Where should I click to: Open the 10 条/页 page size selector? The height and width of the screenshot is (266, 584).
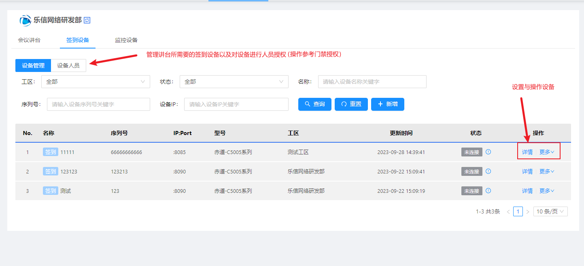[x=550, y=211]
